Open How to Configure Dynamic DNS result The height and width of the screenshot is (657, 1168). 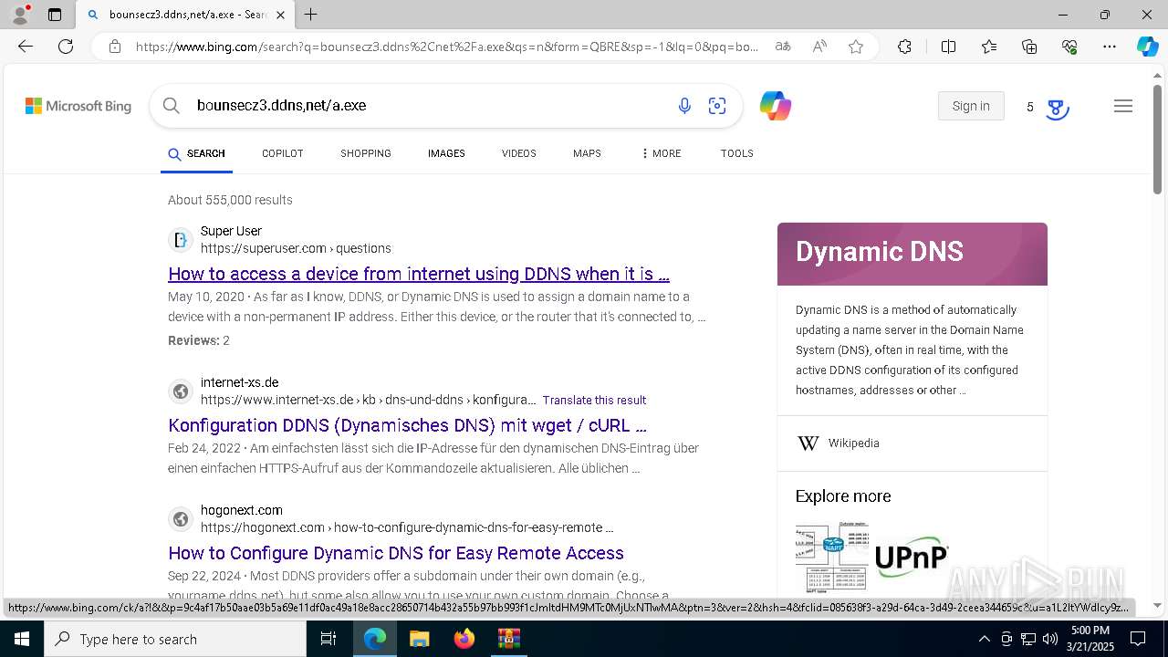pos(396,553)
